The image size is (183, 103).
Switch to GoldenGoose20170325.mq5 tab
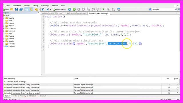coord(53,13)
